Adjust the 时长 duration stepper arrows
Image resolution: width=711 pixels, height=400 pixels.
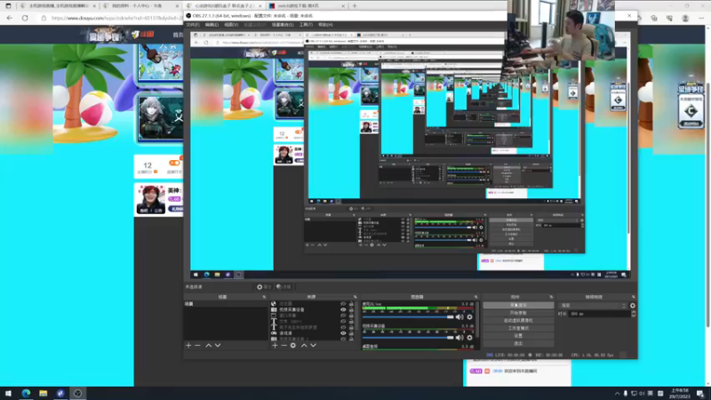coord(634,314)
